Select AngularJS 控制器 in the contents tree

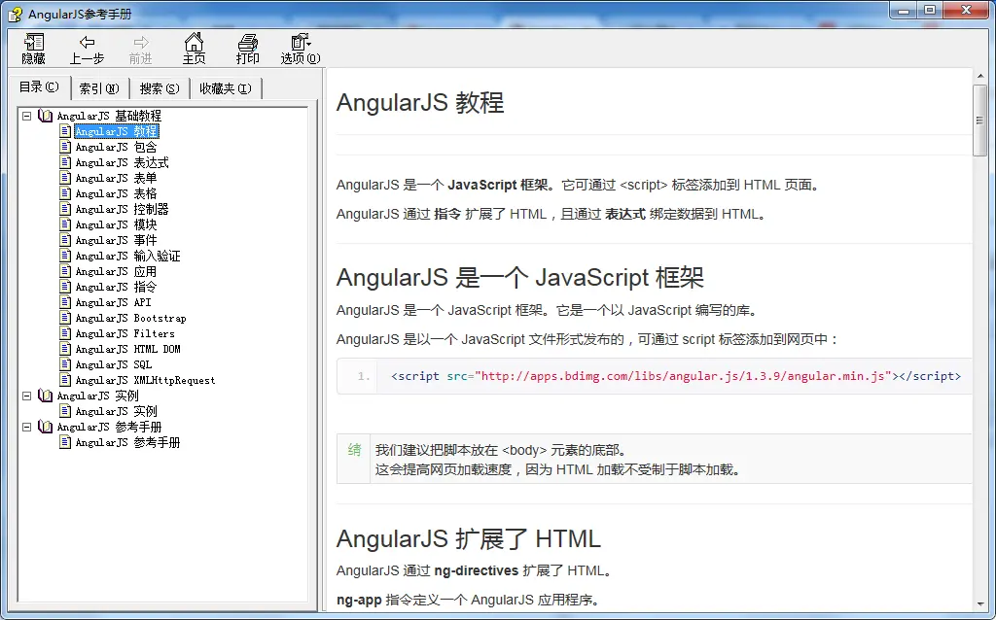(122, 209)
